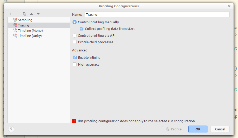238x138 pixels.
Task: Click the red error warning icon
Action: 74,121
